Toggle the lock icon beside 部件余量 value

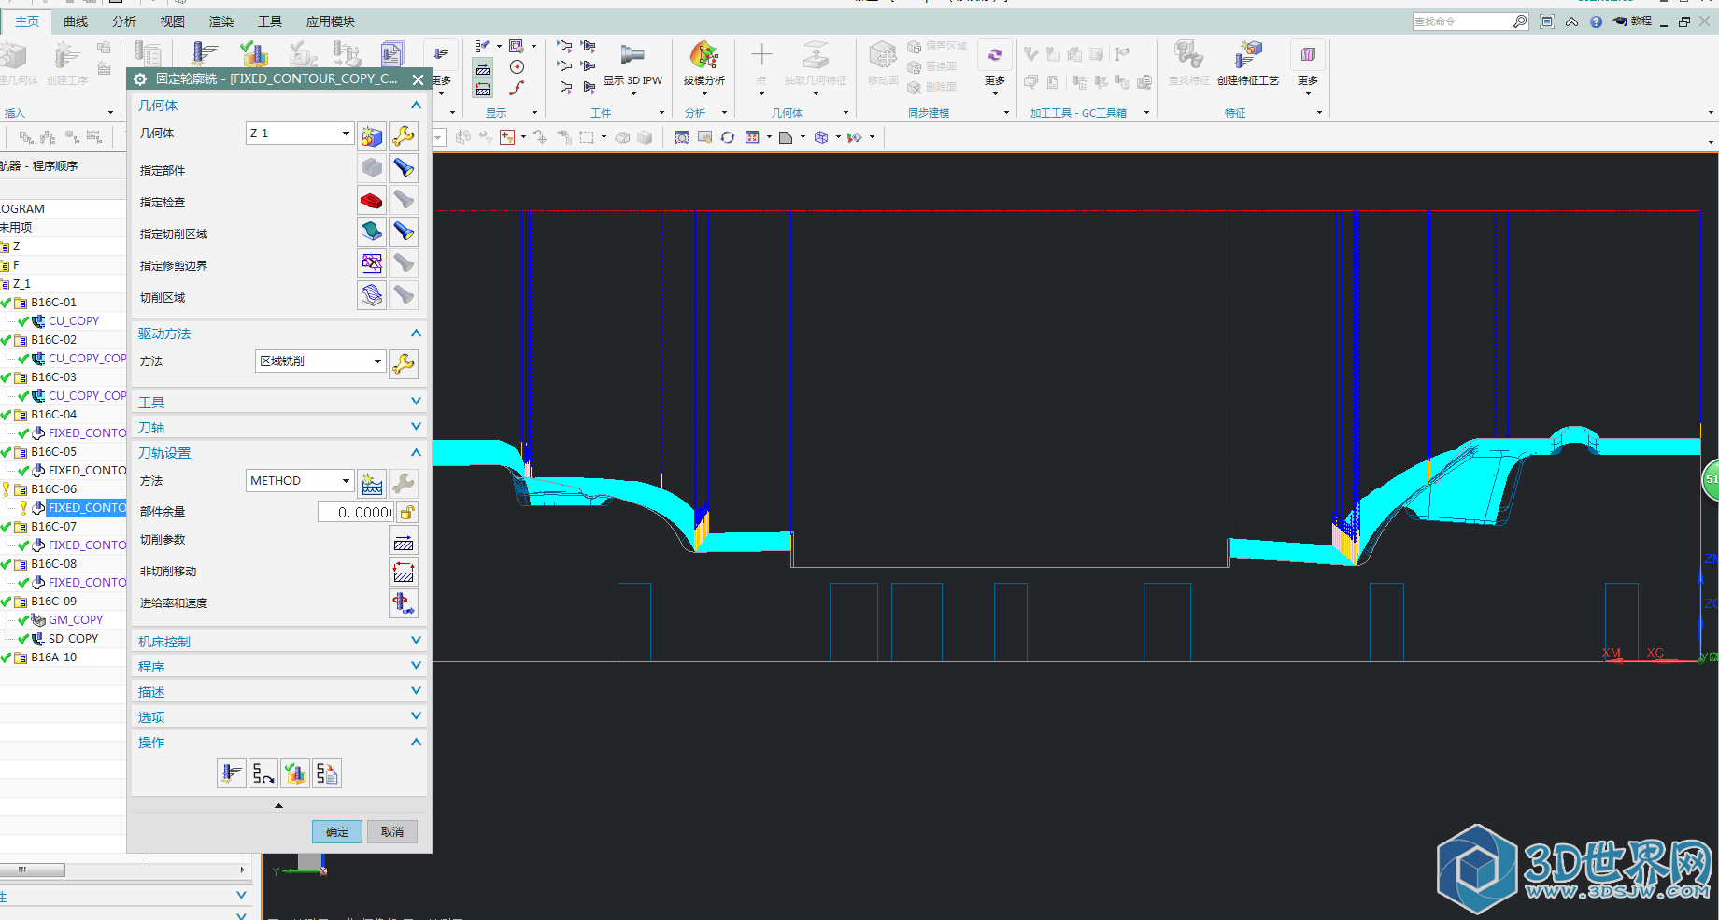click(x=407, y=512)
